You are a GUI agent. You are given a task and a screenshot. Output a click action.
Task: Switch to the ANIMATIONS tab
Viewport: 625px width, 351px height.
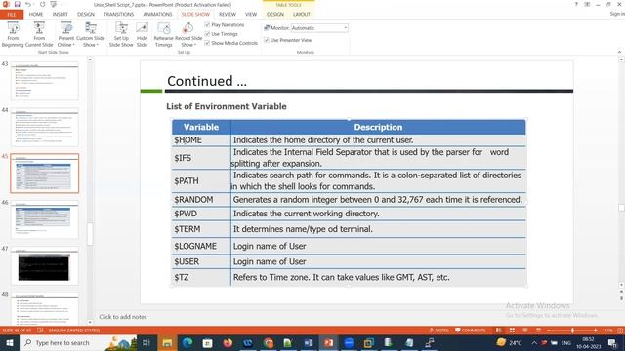pos(157,14)
